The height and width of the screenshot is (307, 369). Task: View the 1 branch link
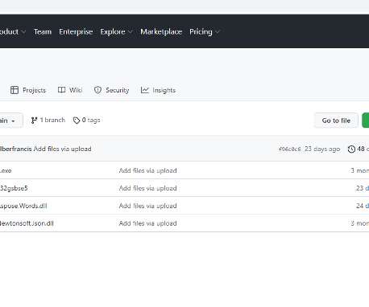click(x=48, y=120)
